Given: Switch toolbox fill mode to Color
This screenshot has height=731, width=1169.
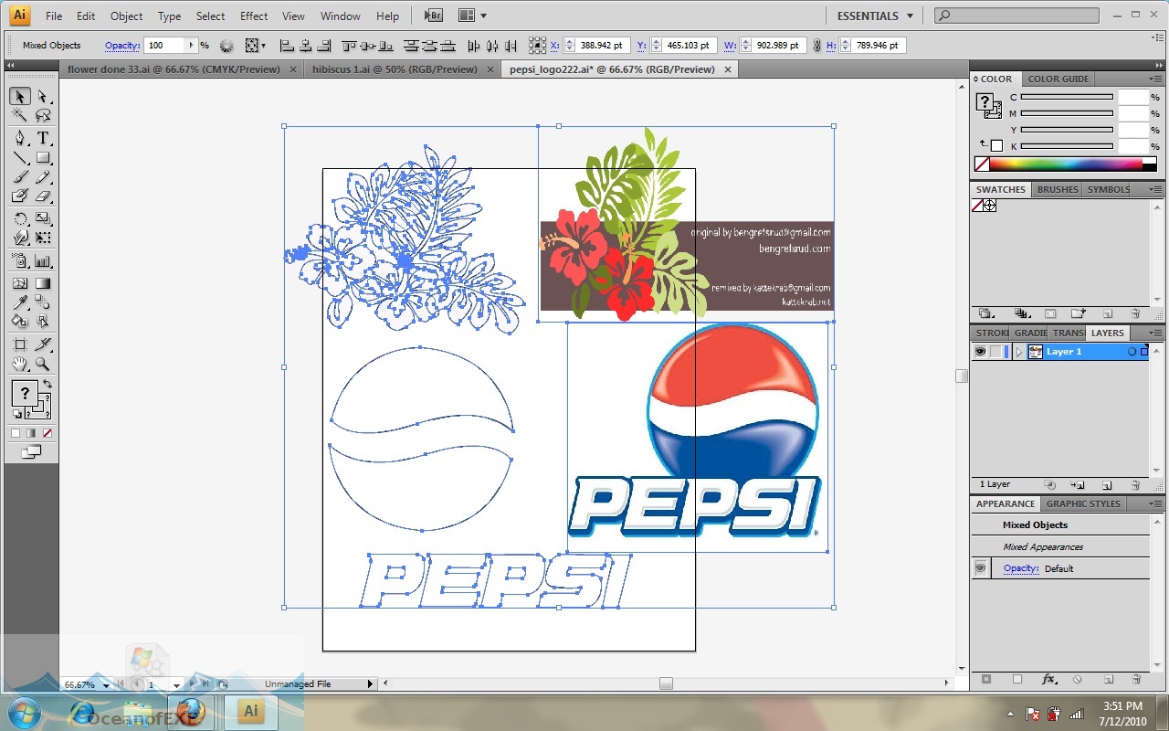Looking at the screenshot, I should point(16,433).
